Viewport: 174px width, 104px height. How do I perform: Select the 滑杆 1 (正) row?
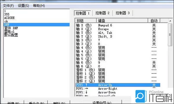coord(118,74)
